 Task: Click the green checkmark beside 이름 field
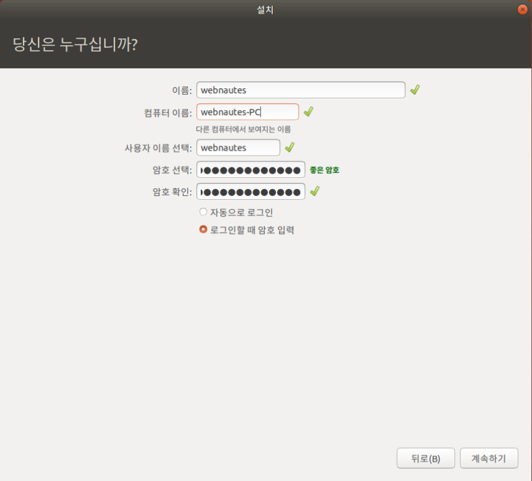(415, 90)
